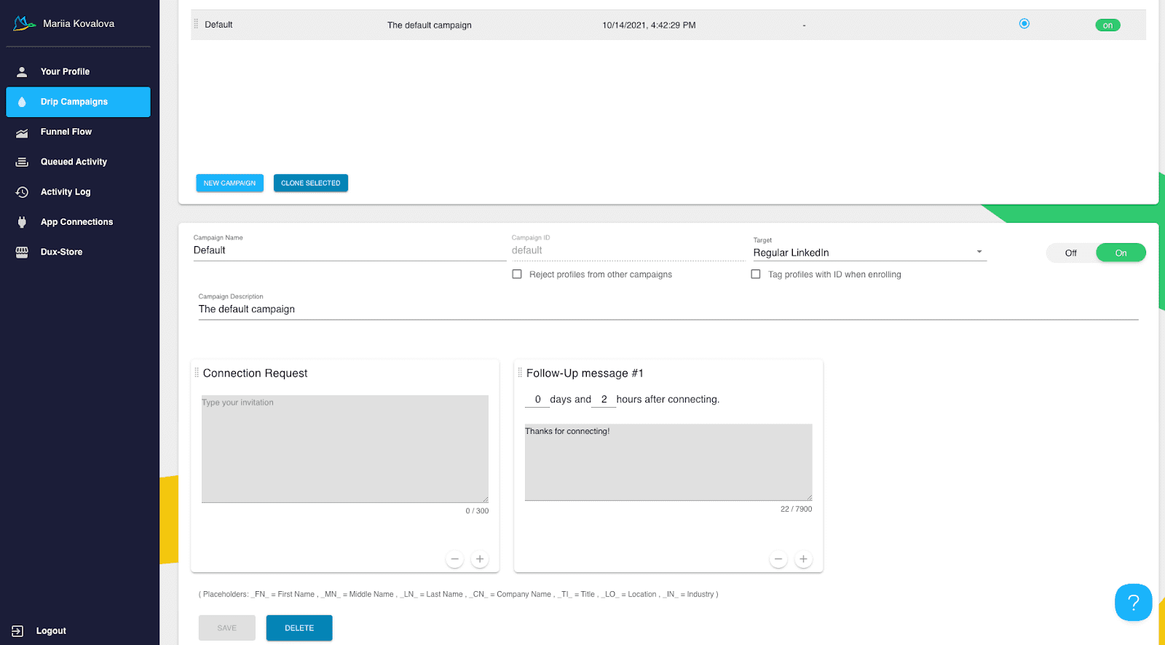The width and height of the screenshot is (1165, 645).
Task: Select the Default campaign radio button
Action: tap(1024, 24)
